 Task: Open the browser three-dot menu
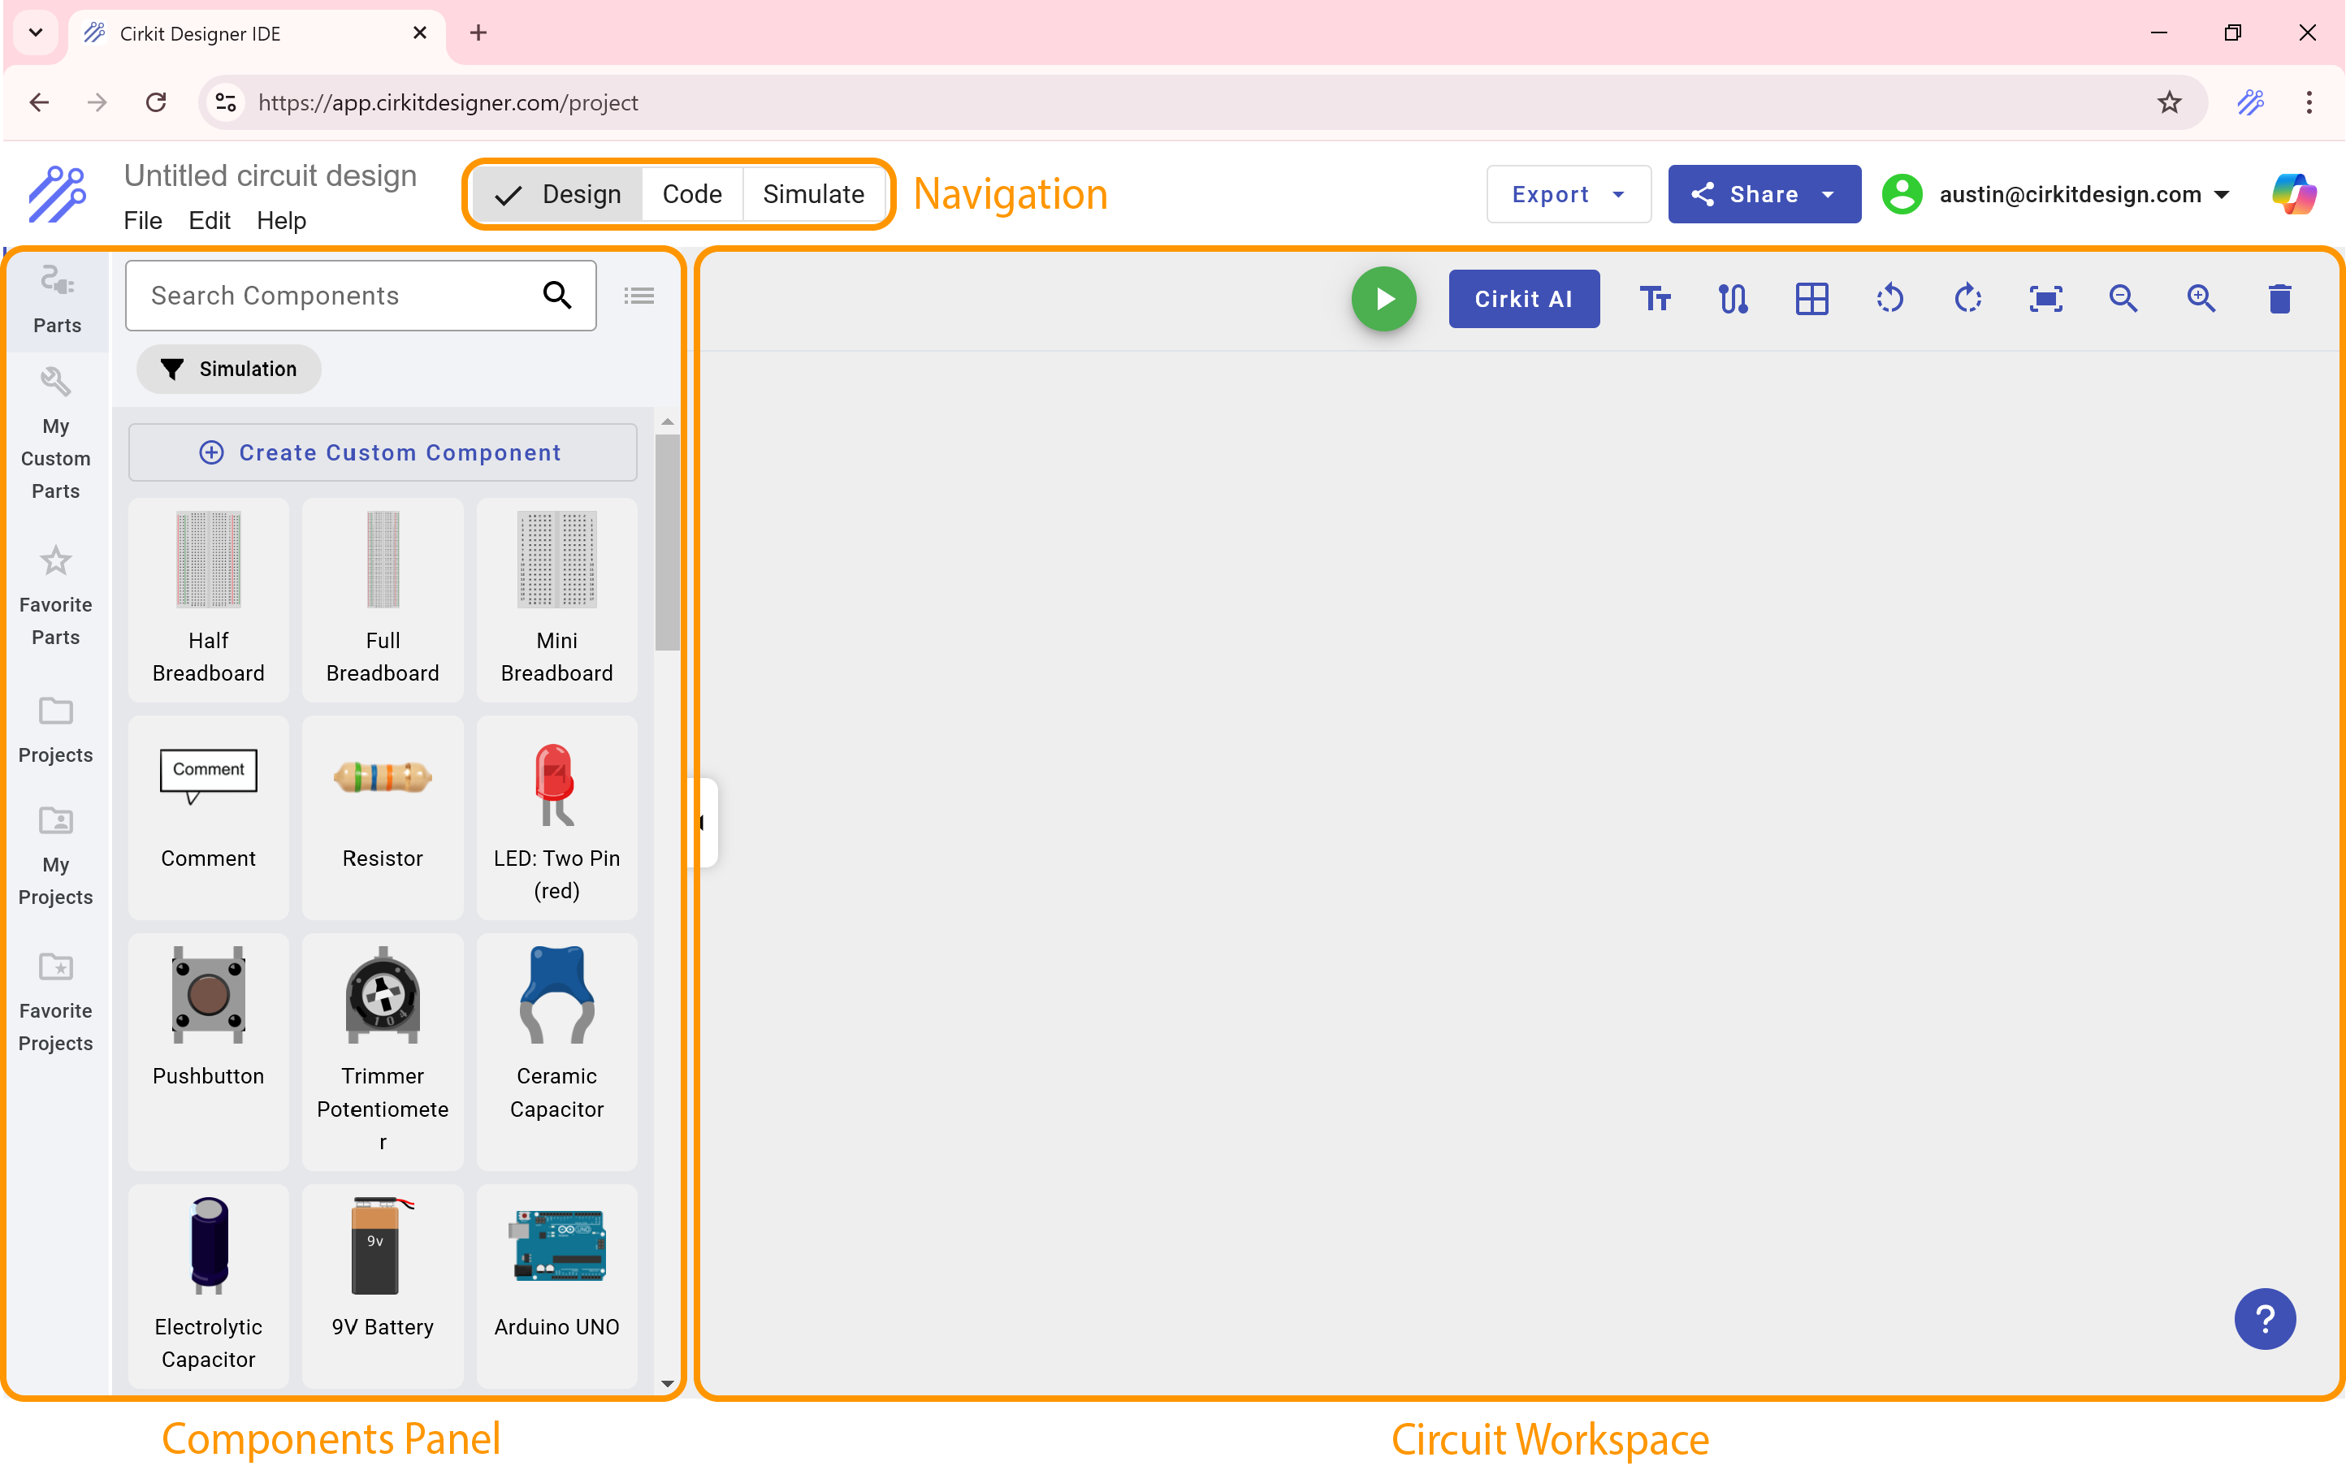click(x=2309, y=102)
